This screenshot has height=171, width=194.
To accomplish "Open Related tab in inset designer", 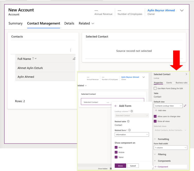I will pyautogui.click(x=82, y=85).
